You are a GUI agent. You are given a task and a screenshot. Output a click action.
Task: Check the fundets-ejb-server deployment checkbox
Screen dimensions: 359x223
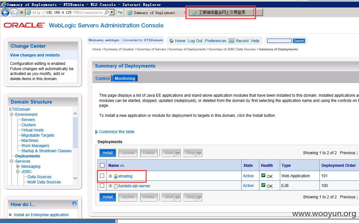102,186
